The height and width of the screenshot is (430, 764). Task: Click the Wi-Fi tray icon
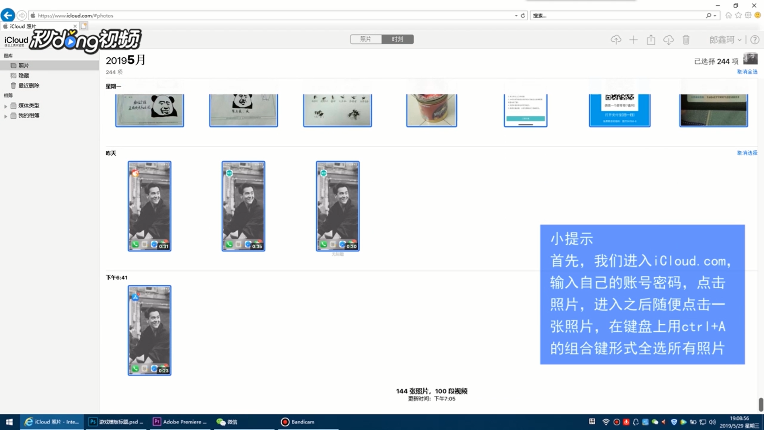(606, 422)
